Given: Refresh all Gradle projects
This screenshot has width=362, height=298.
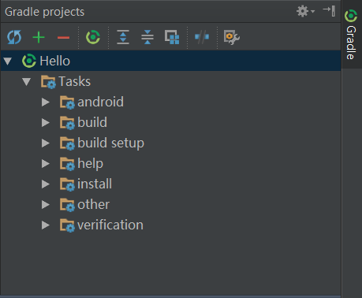Looking at the screenshot, I should [14, 37].
